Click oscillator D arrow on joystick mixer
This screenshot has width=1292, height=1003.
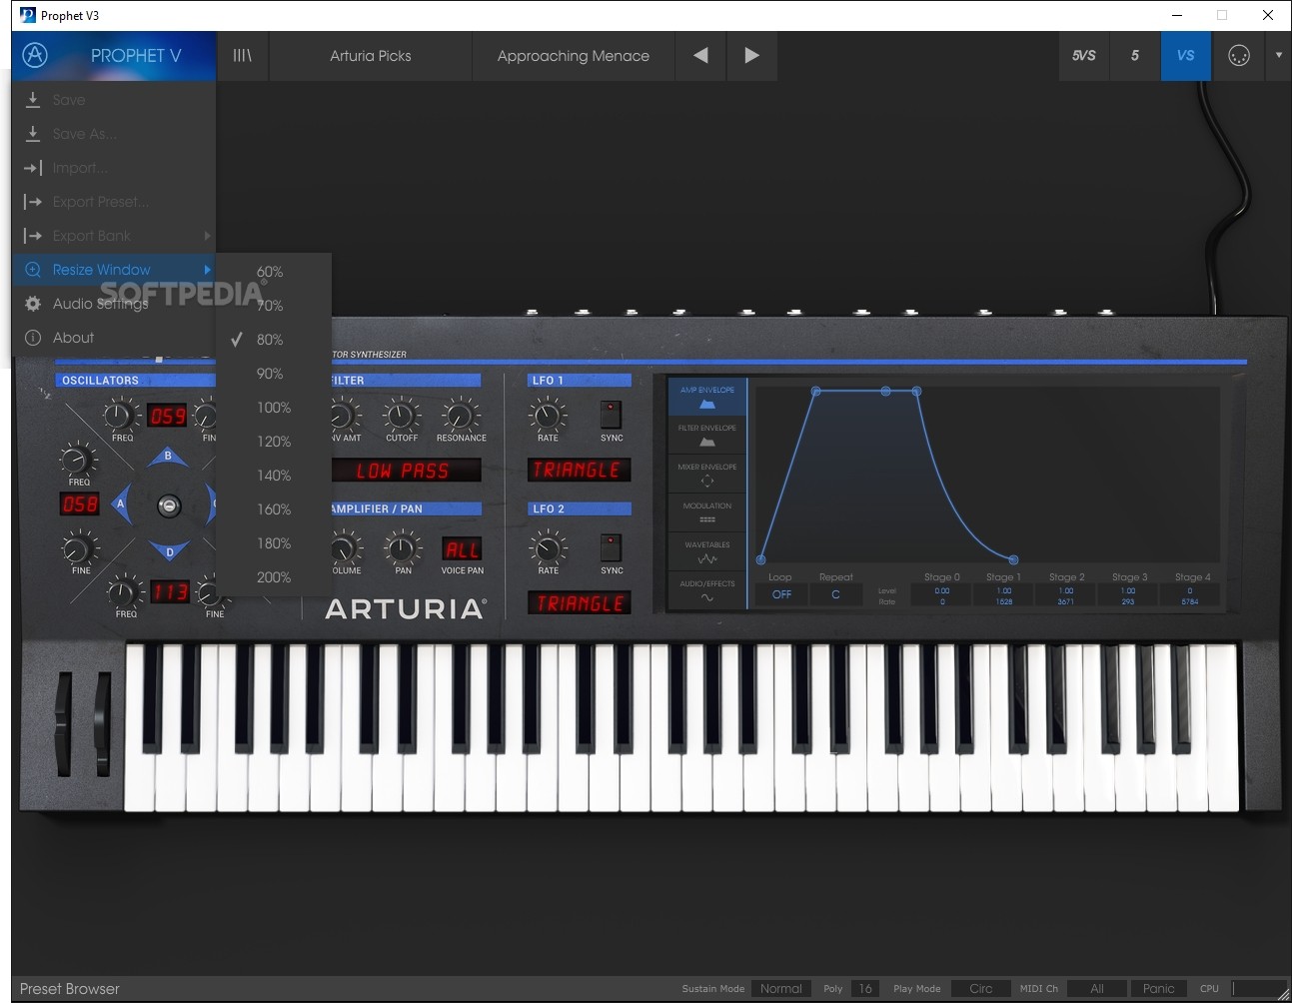(169, 551)
